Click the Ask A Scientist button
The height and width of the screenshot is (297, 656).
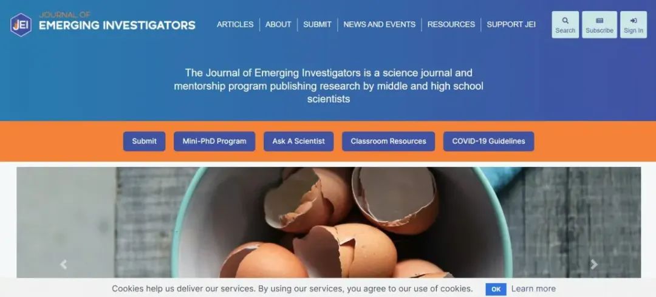tap(298, 142)
